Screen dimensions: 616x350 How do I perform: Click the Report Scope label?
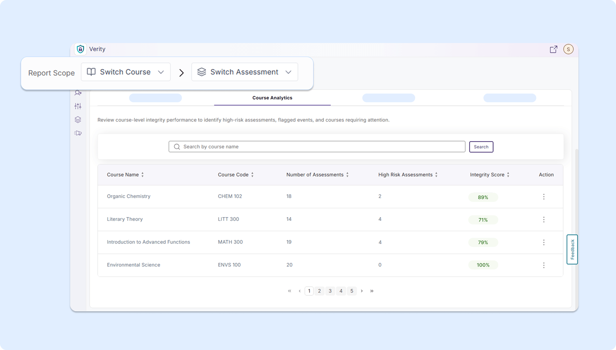point(51,73)
